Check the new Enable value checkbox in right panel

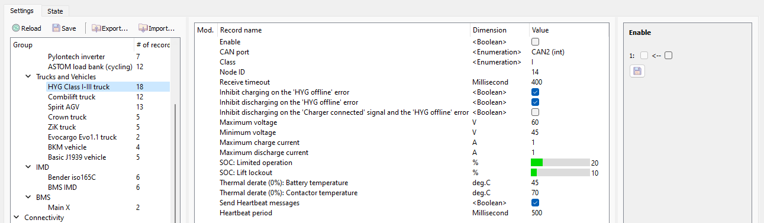668,56
